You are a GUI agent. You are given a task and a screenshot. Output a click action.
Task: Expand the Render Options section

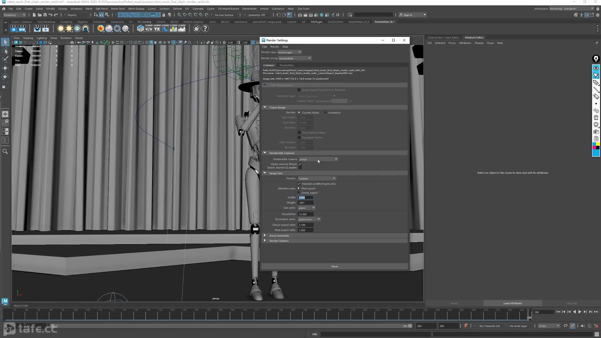265,241
